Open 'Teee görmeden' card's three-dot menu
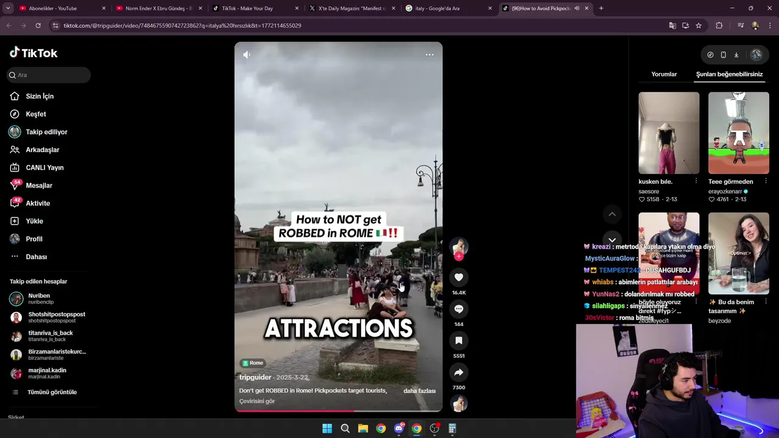The height and width of the screenshot is (438, 779). pyautogui.click(x=766, y=181)
